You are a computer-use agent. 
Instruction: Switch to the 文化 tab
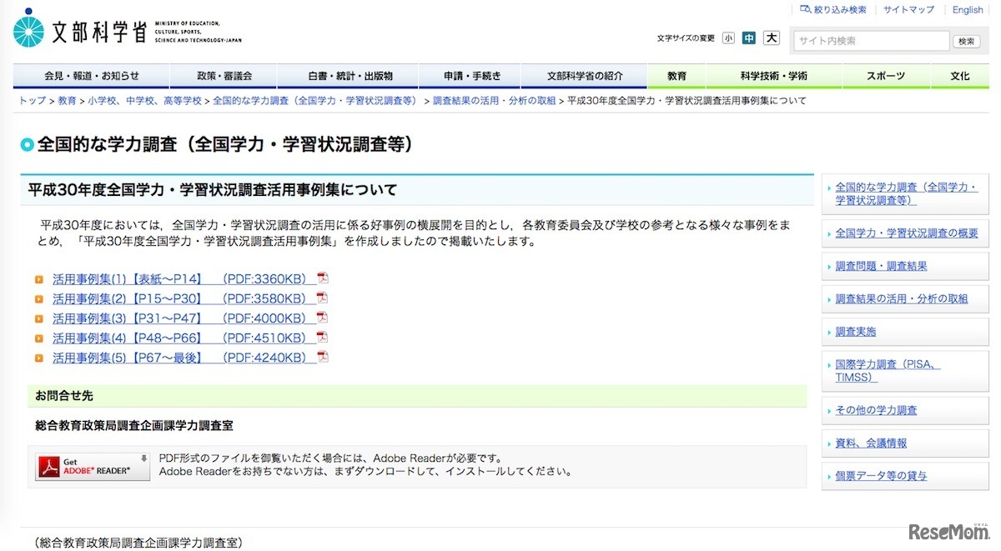960,75
